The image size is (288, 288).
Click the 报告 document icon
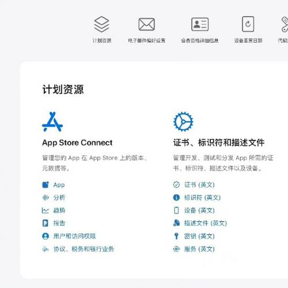click(46, 223)
